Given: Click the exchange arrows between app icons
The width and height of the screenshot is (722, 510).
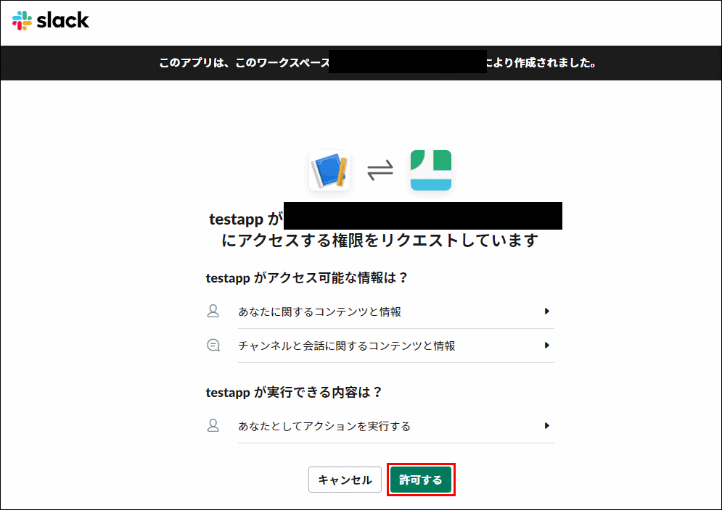Looking at the screenshot, I should coord(380,170).
